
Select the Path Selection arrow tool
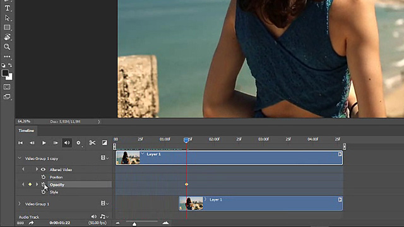(7, 18)
